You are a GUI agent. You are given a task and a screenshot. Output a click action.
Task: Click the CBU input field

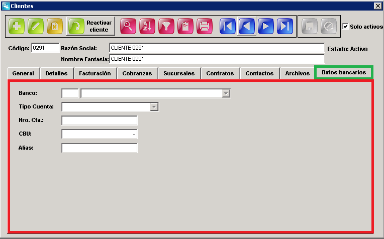click(x=100, y=134)
